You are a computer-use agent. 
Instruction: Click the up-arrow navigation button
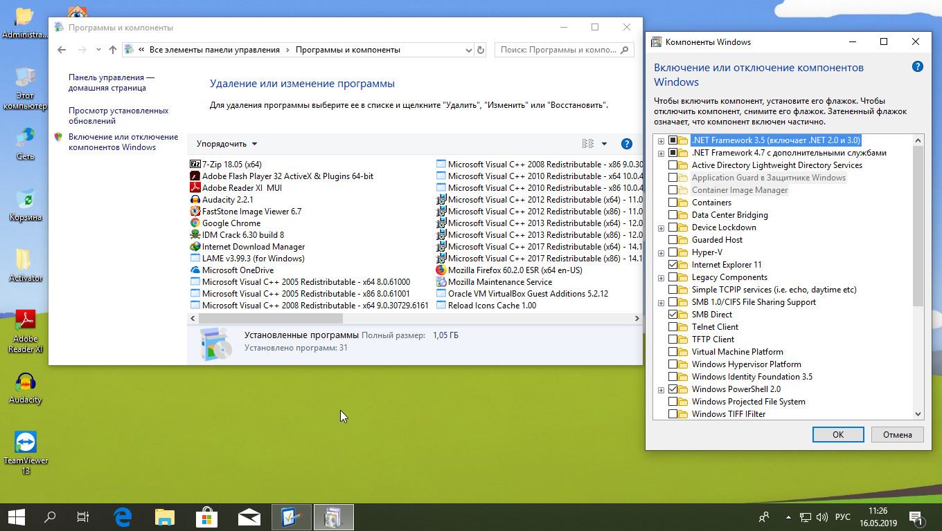(x=113, y=50)
